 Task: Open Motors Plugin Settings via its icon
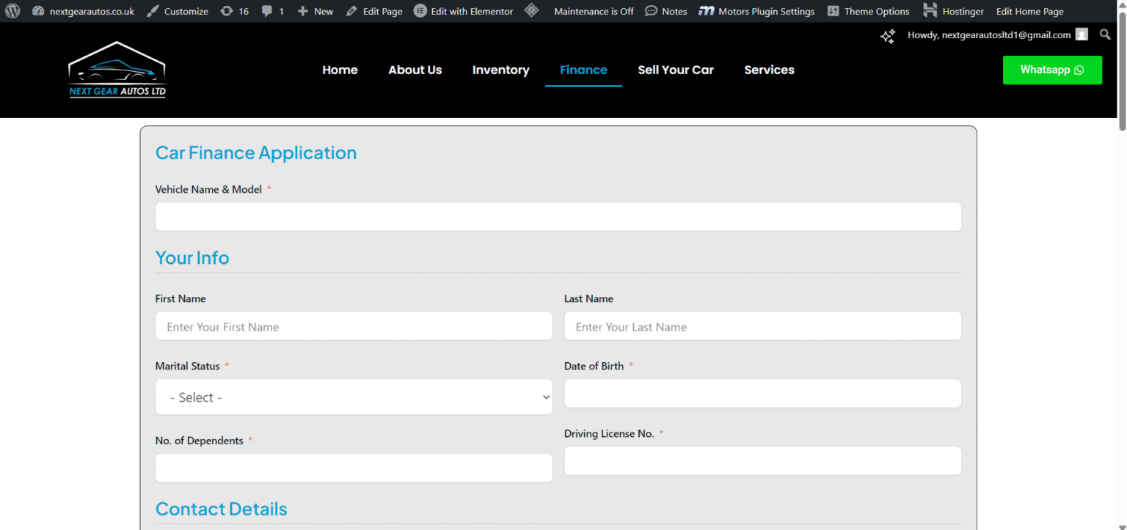[708, 11]
